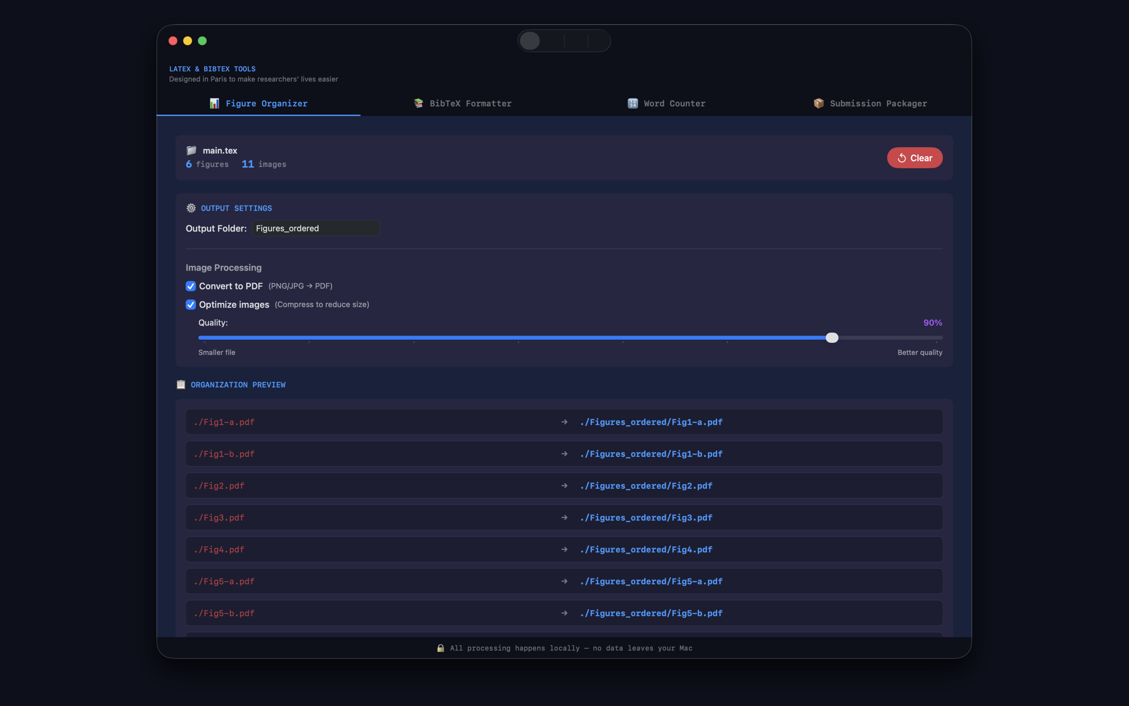Screen dimensions: 1129x706
Task: Click the folder icon beside main.tex
Action: point(191,150)
